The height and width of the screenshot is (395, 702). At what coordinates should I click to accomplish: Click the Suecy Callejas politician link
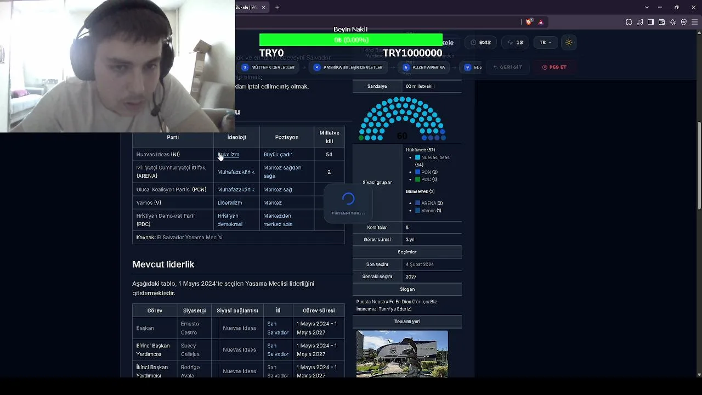(x=190, y=350)
